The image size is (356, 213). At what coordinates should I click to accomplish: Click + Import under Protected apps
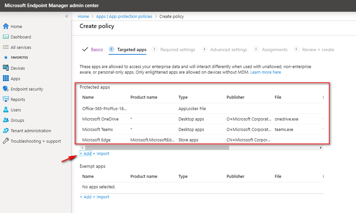pyautogui.click(x=101, y=153)
